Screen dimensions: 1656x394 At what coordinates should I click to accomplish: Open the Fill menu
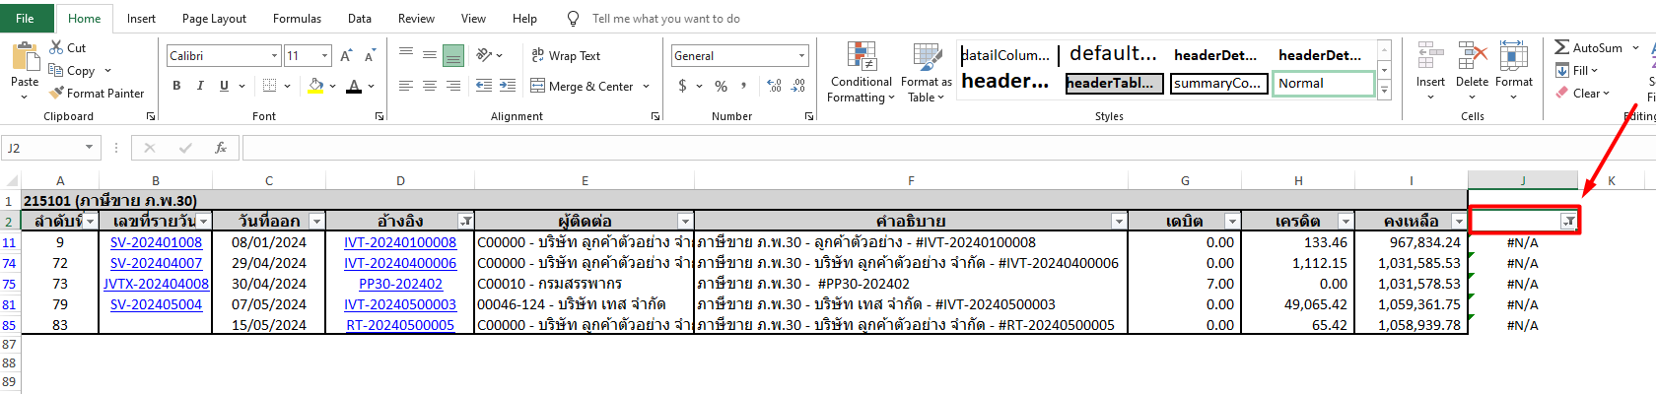point(1576,70)
